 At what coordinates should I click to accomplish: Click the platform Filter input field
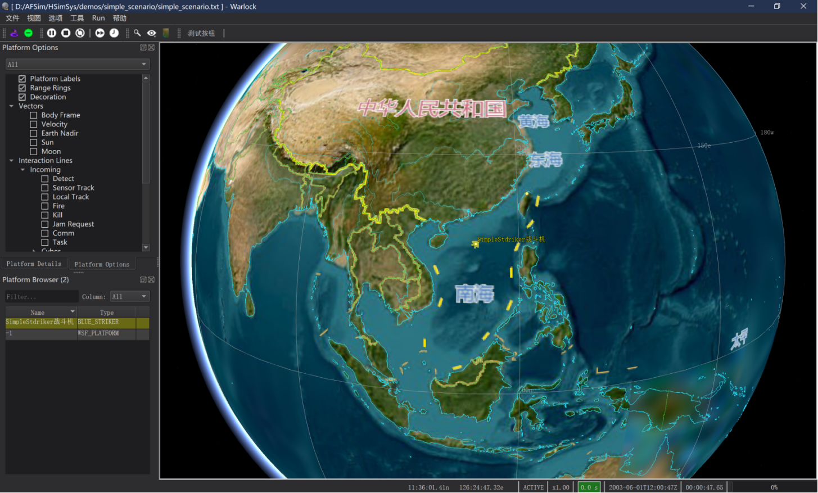pyautogui.click(x=41, y=296)
